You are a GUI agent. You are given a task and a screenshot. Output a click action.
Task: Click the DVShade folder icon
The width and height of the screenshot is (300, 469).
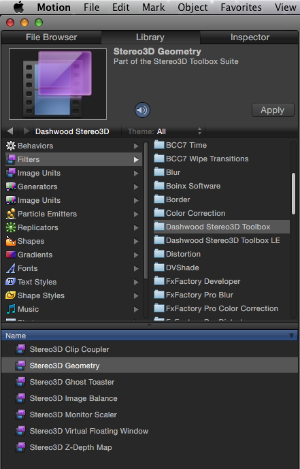pyautogui.click(x=159, y=268)
